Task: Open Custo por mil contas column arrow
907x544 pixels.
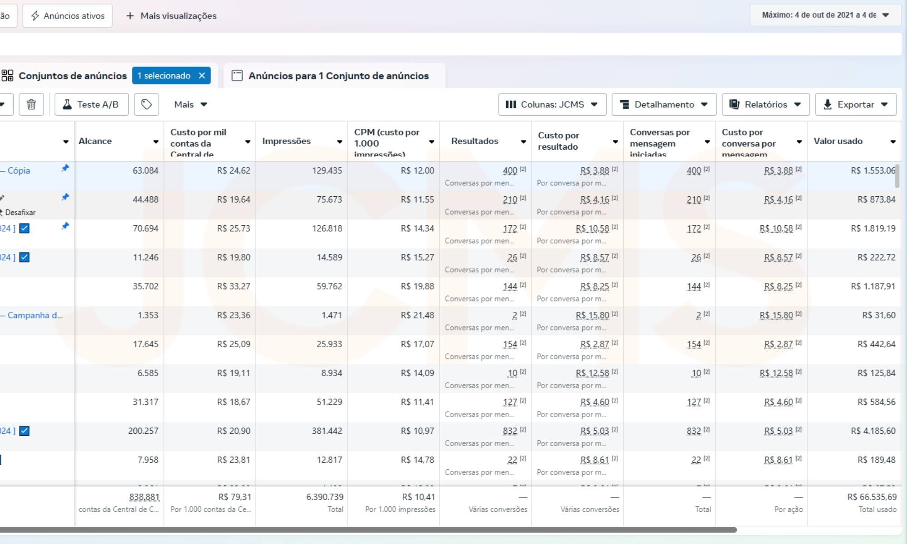Action: 248,141
